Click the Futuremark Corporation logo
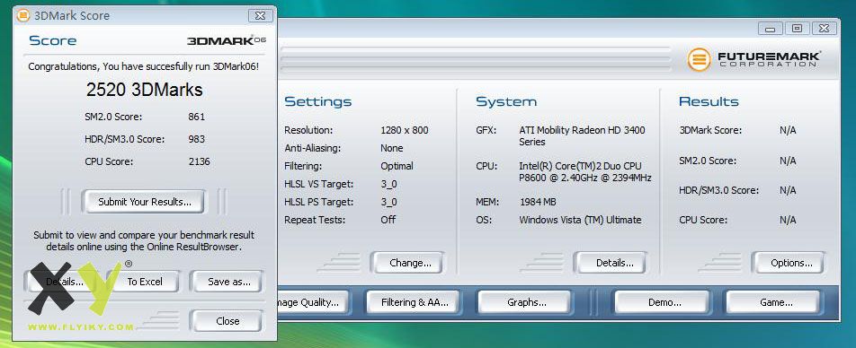 tap(753, 59)
